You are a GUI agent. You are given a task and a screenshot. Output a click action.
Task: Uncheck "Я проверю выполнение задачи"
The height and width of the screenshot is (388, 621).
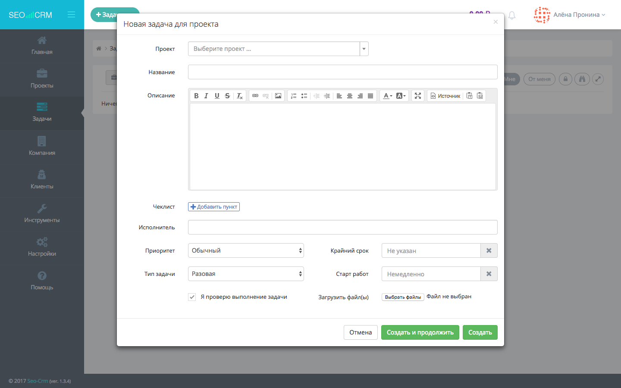[x=191, y=297]
